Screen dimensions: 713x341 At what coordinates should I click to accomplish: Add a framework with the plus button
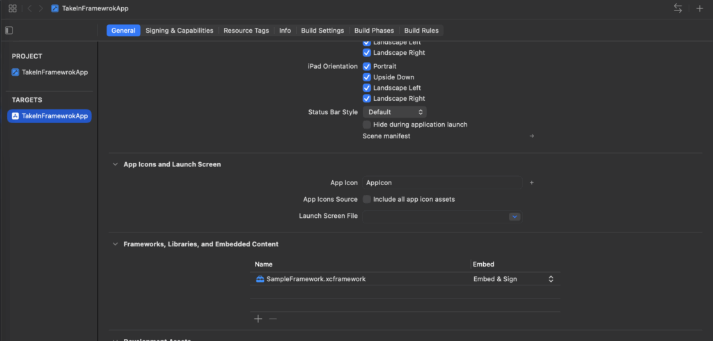coord(258,319)
